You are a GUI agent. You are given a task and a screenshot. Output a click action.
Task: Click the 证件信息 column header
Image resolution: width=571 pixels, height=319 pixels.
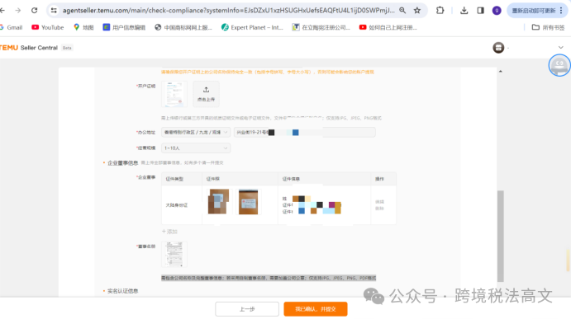point(291,179)
